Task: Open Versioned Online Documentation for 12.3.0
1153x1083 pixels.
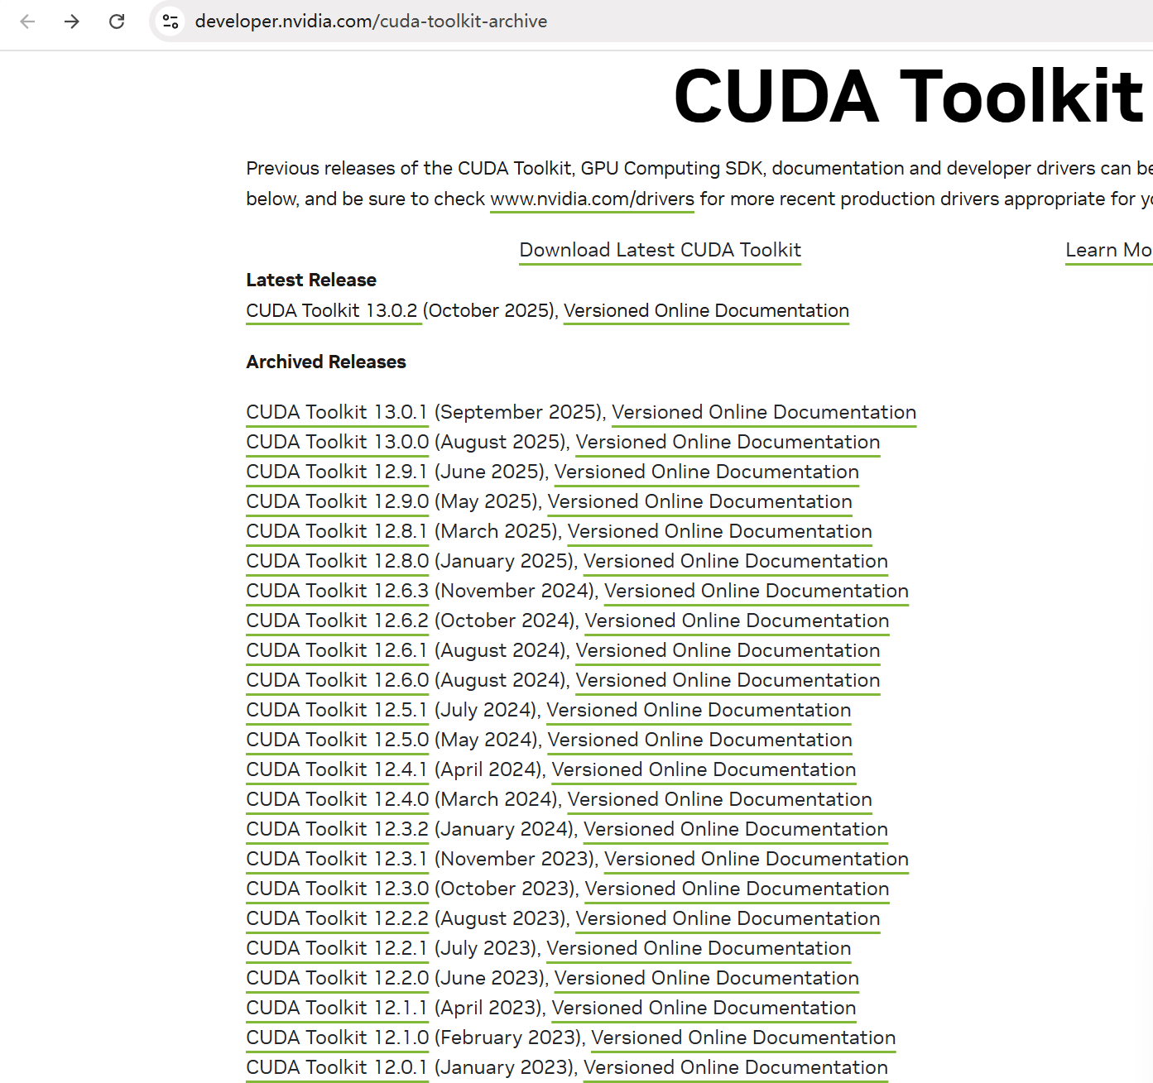Action: [x=737, y=889]
